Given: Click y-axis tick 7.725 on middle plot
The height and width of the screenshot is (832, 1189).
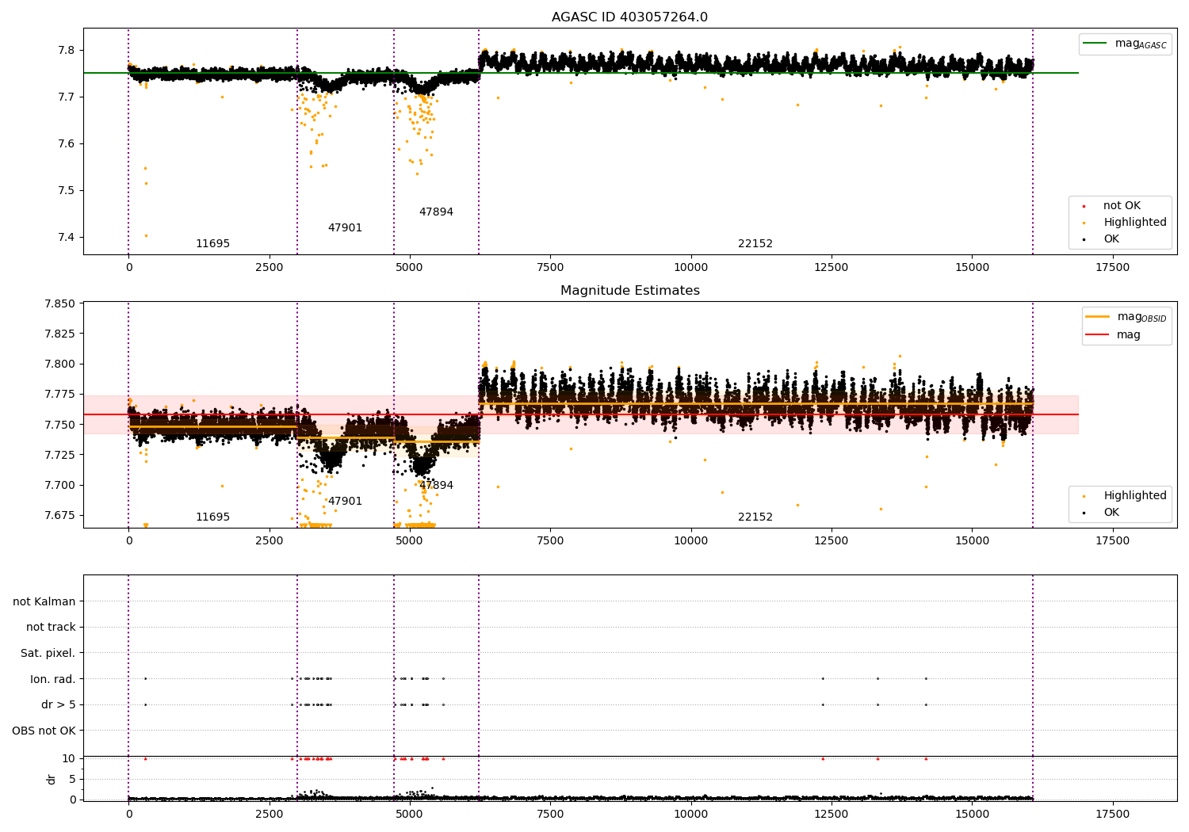Looking at the screenshot, I should (x=59, y=455).
